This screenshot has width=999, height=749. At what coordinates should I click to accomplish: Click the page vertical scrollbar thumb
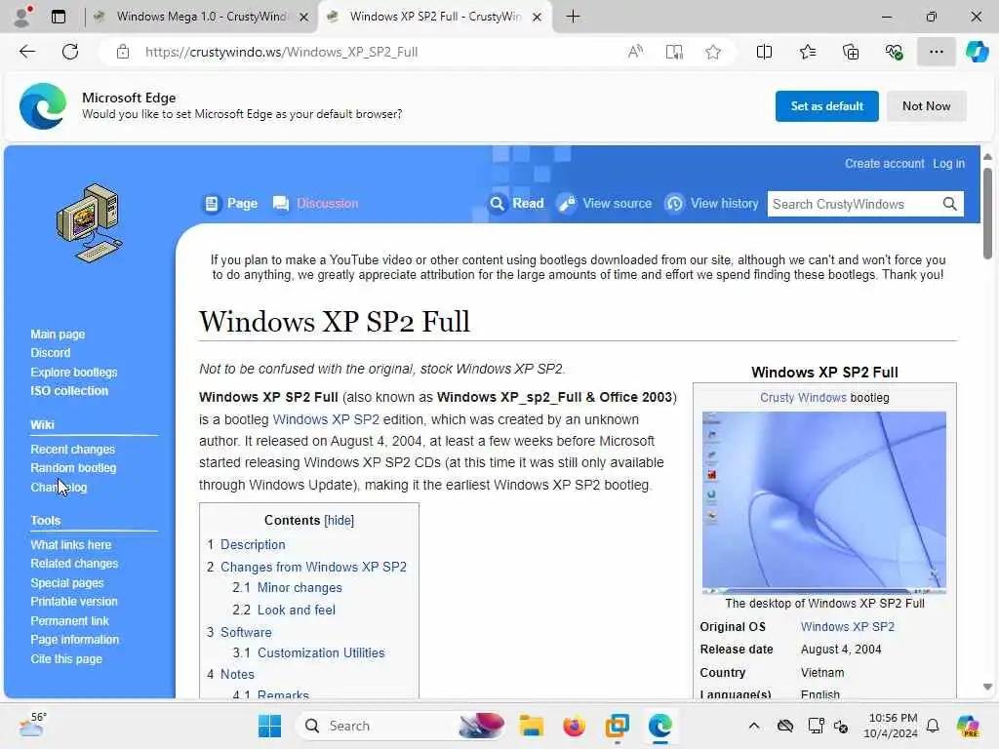(x=987, y=214)
